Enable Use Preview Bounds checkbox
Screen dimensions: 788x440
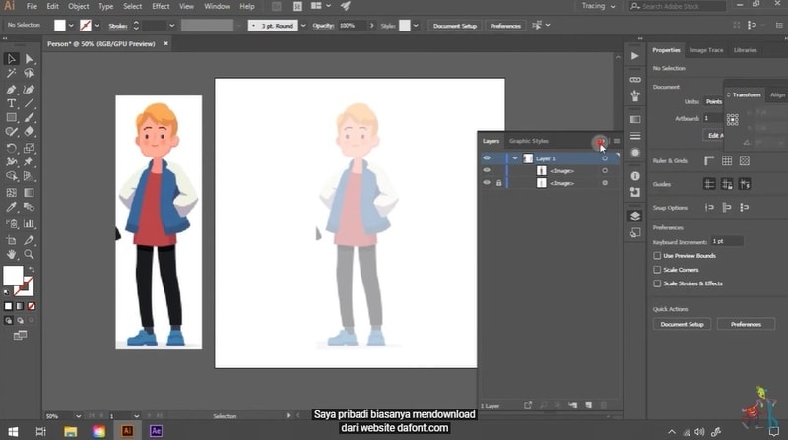pos(658,256)
